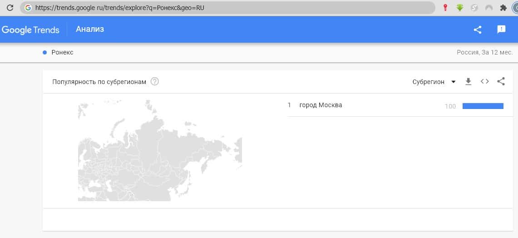518x238 pixels.
Task: Share the subregion popularity card
Action: click(501, 82)
